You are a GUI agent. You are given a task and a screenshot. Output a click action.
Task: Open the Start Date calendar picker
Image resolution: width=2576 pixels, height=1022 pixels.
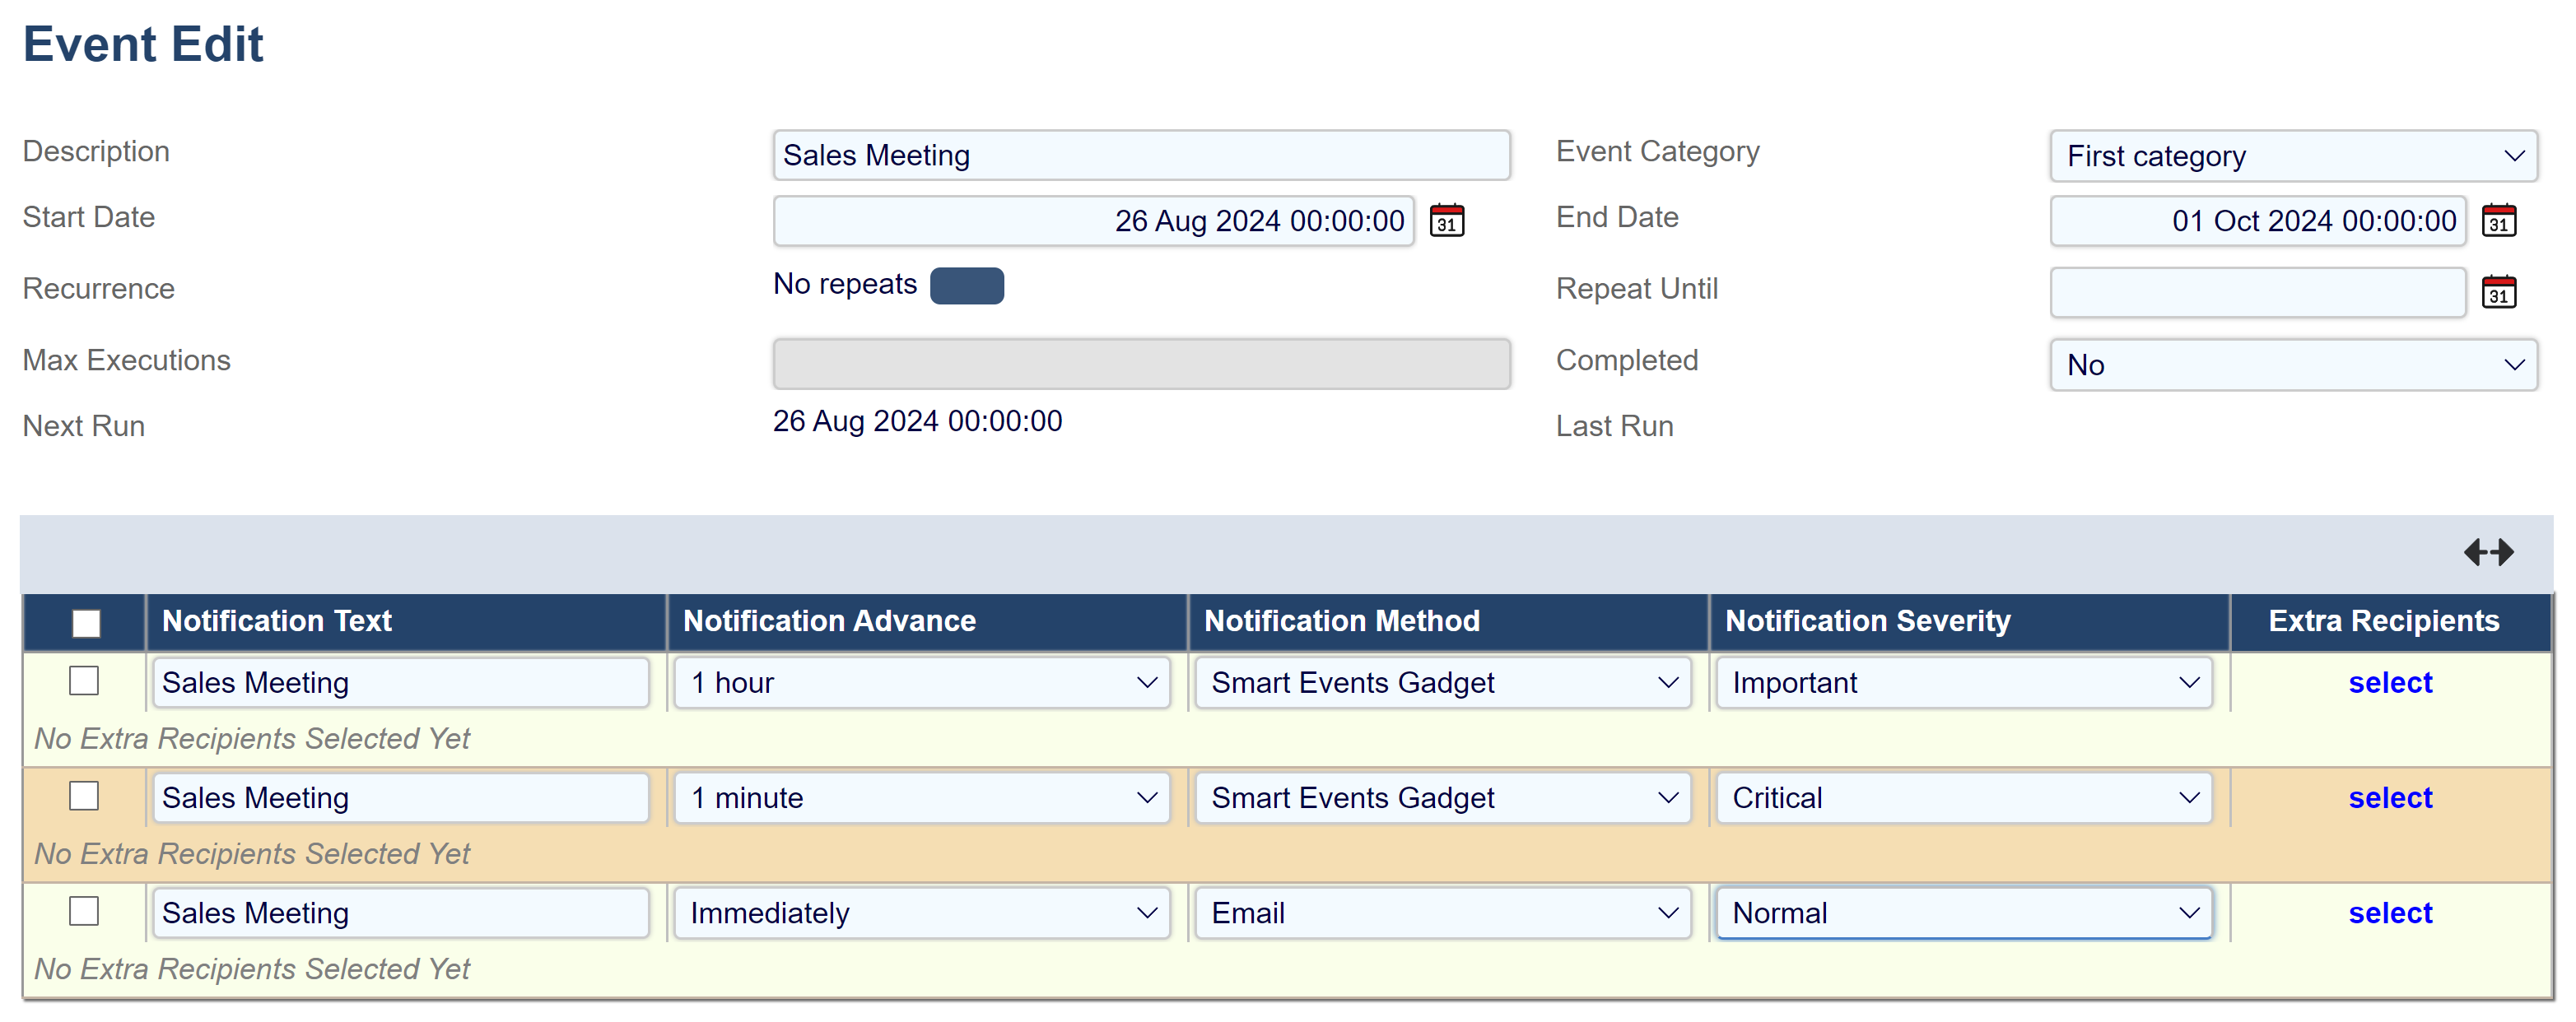1446,221
